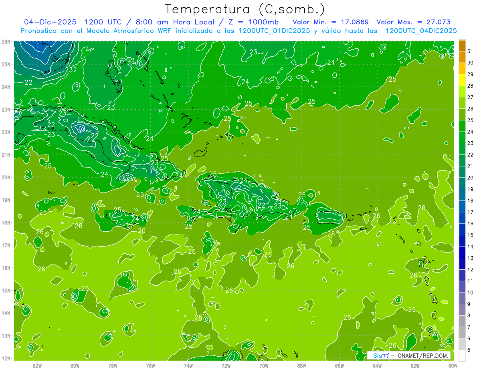Click the longitude label "66W"

pos(339,365)
